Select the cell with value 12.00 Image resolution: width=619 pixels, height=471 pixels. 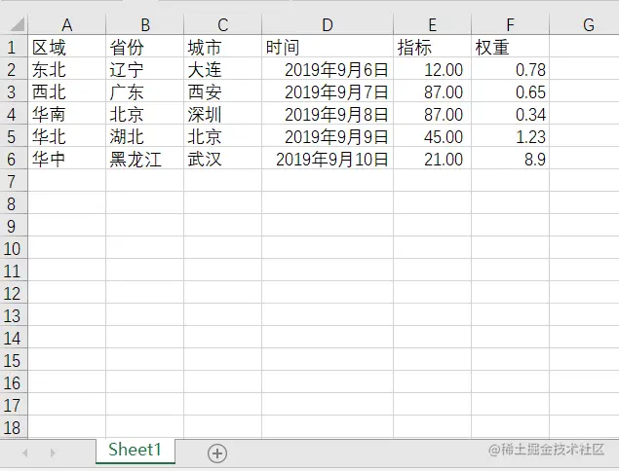click(432, 70)
